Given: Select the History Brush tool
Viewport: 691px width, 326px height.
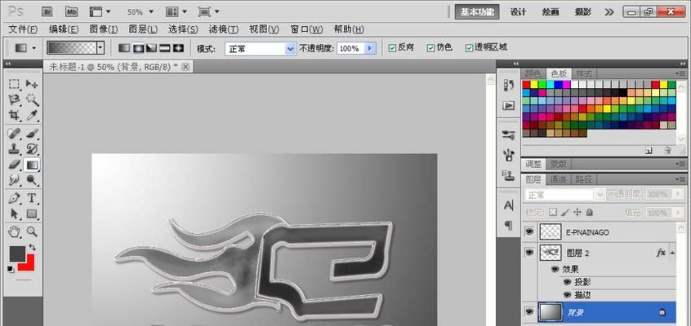Looking at the screenshot, I should coord(32,149).
